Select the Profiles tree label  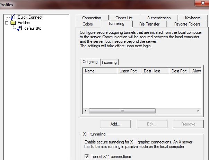(x=24, y=23)
